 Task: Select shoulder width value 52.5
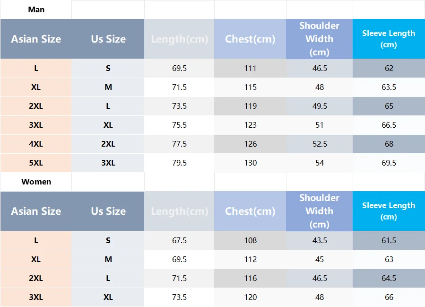click(320, 144)
